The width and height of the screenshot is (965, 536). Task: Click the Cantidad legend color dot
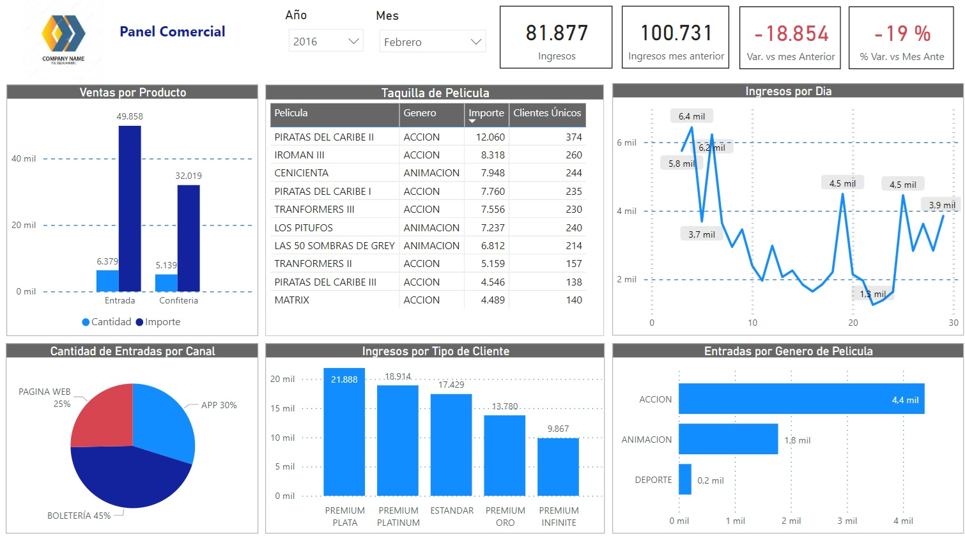pos(86,322)
